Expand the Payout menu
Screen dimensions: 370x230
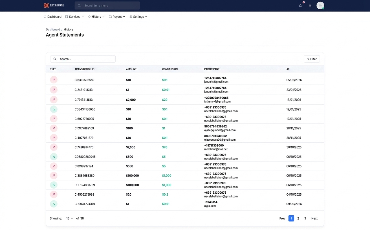click(117, 17)
